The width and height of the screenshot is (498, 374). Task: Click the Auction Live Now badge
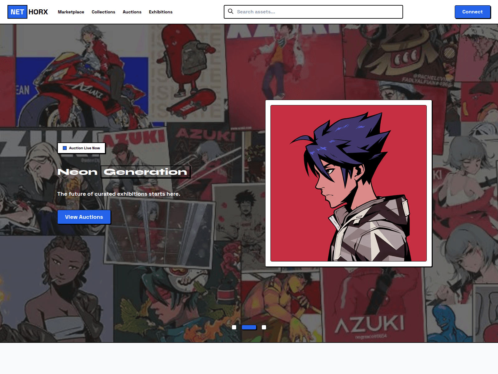point(81,148)
